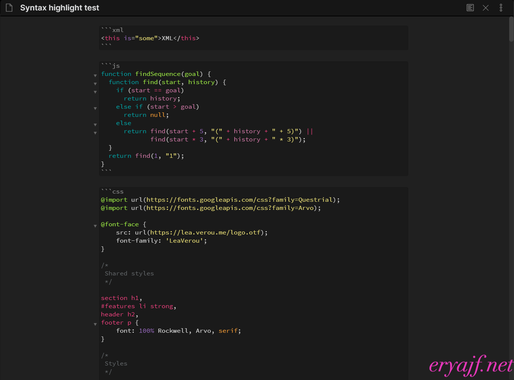Click the 'section h1,' selector line
Viewport: 514px width, 380px height.
coord(122,298)
